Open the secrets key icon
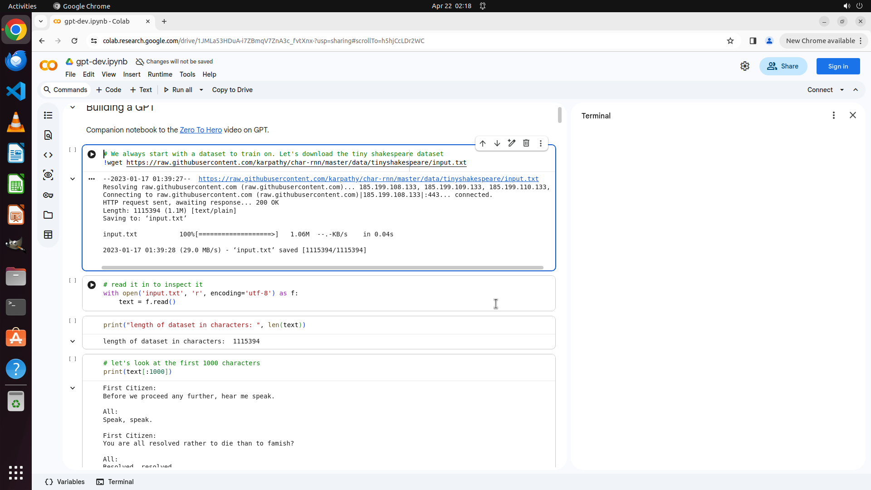This screenshot has height=490, width=871. pos(48,195)
